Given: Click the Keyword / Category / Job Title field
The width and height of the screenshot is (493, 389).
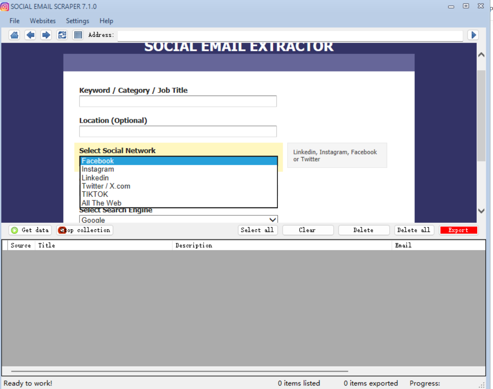Looking at the screenshot, I should tap(178, 101).
